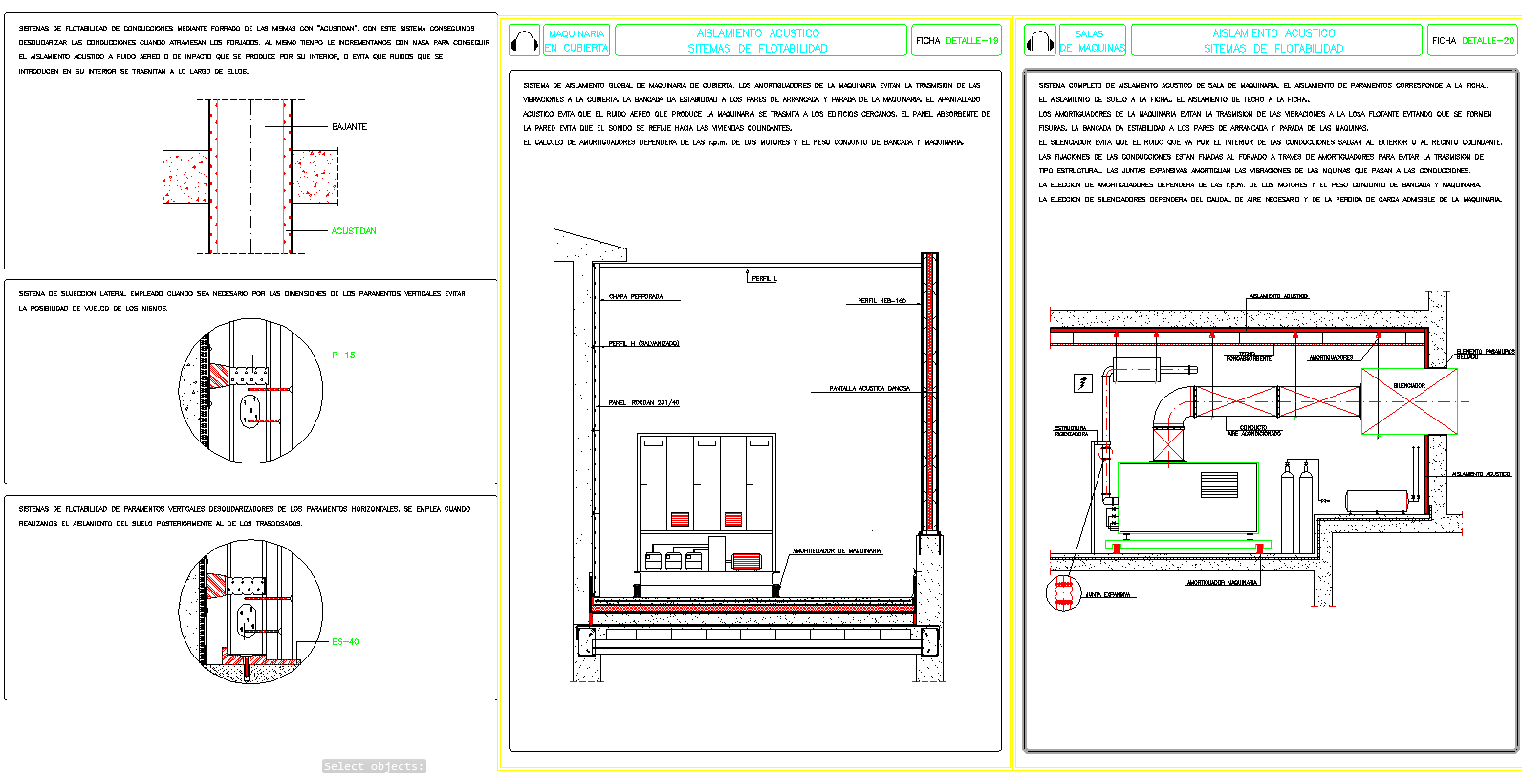Select the PERFIL HEB-160 annotation
Image resolution: width=1522 pixels, height=775 pixels.
point(881,301)
